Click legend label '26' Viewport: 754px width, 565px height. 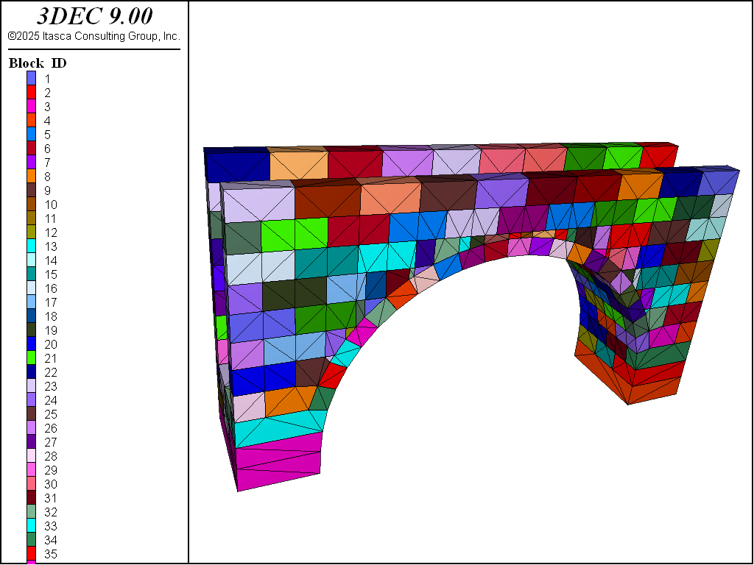pos(51,427)
